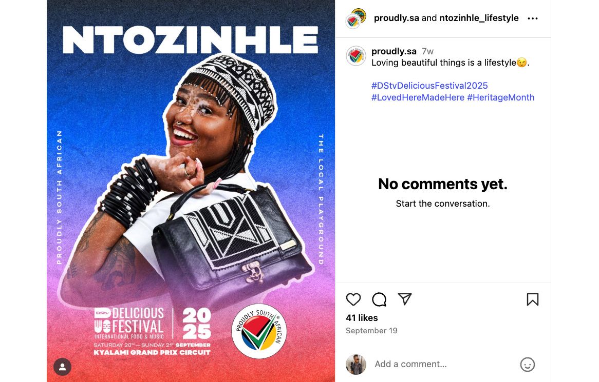
Task: Share the post with paper plane icon
Action: tap(405, 299)
